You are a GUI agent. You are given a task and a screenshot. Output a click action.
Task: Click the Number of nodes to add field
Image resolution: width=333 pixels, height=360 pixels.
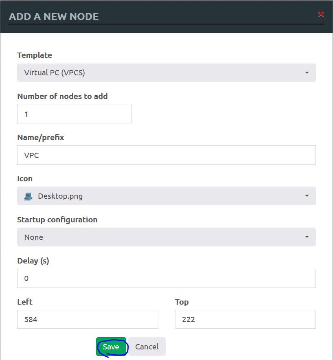coord(74,114)
